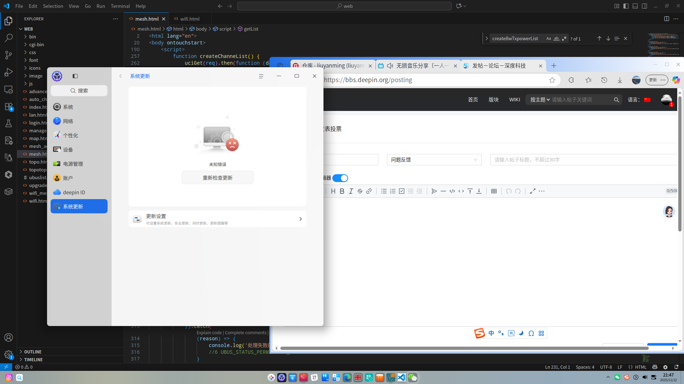Click the 重新检查更新 button
This screenshot has height=384, width=684.
[x=218, y=178]
